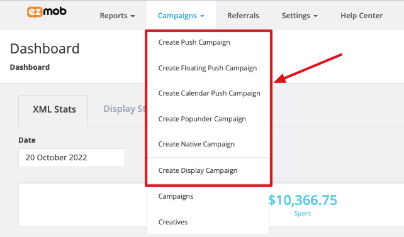The image size is (404, 237).
Task: Click the date field showing 20 October 2022
Action: [x=72, y=158]
